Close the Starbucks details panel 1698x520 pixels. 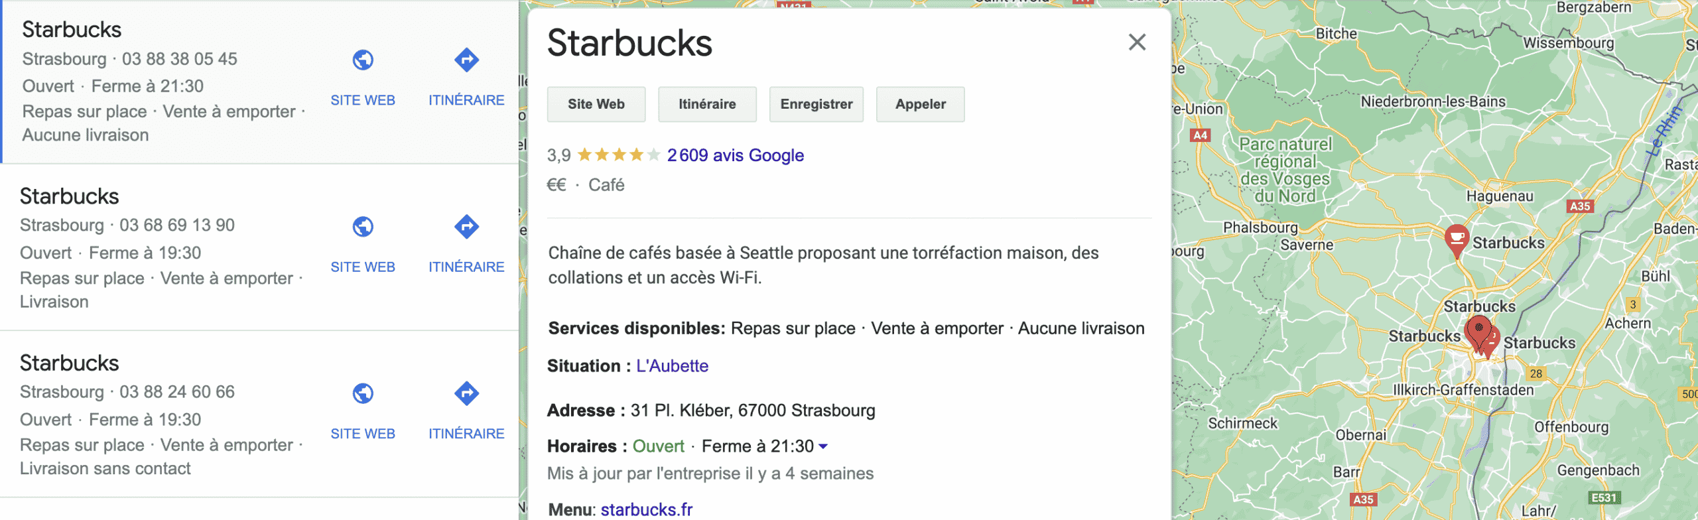[x=1137, y=42]
